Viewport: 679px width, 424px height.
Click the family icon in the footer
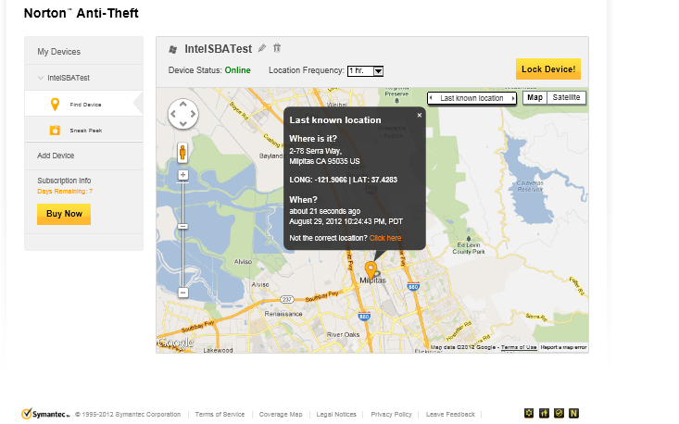544,413
